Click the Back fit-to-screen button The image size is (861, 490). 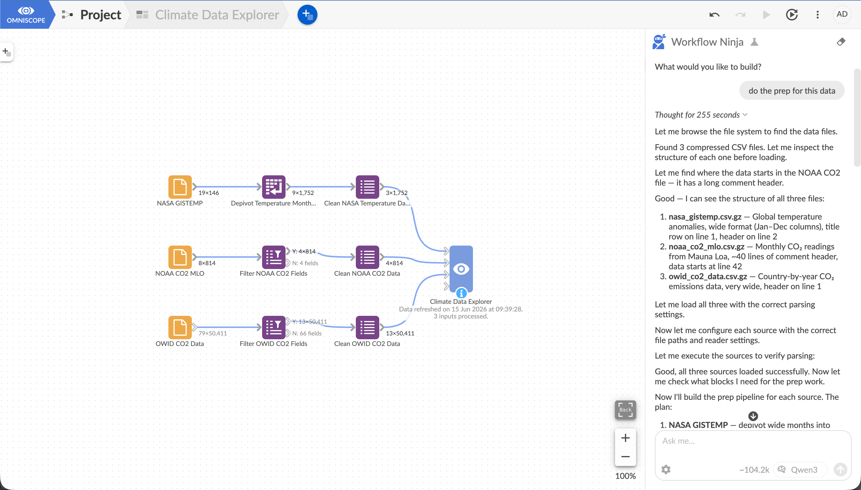pos(625,409)
